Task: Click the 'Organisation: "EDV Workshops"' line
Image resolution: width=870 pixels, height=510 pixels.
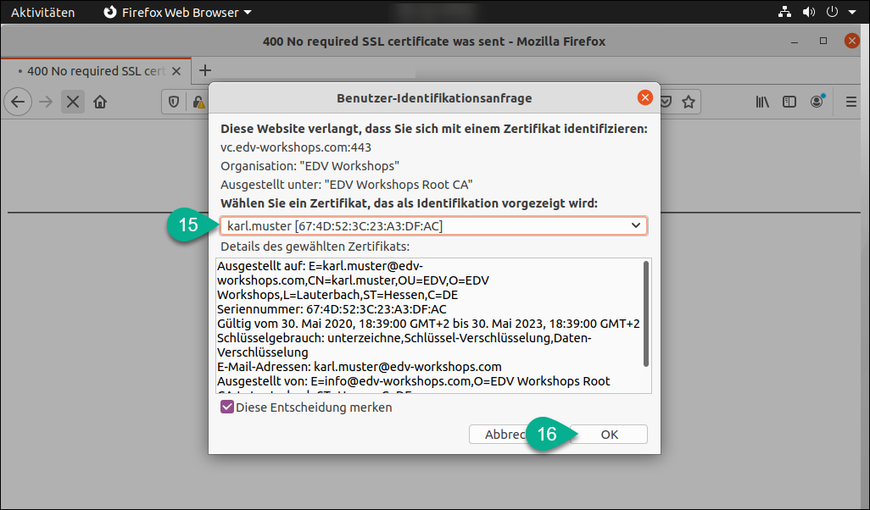Action: pos(310,166)
